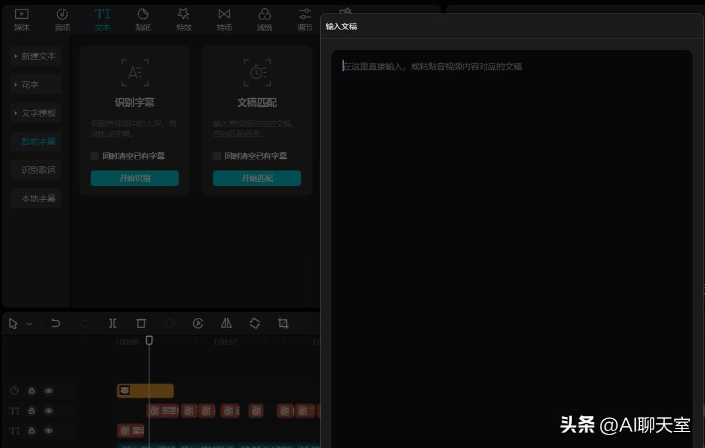The width and height of the screenshot is (705, 448).
Task: Click the 裁剪 crop icon in timeline toolbar
Action: coord(283,323)
